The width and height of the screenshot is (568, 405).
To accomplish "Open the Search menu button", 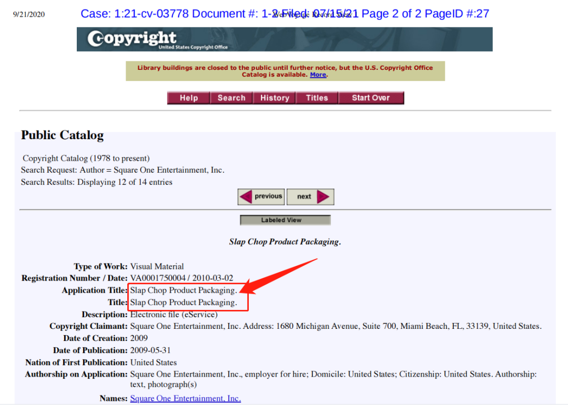I will point(231,98).
